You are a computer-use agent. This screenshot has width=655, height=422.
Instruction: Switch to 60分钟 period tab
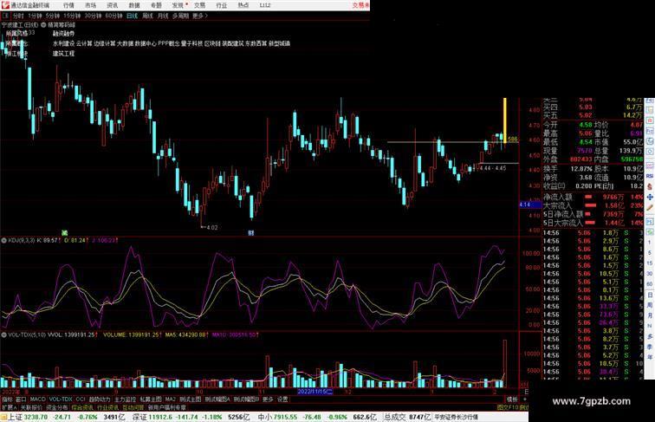pyautogui.click(x=113, y=16)
